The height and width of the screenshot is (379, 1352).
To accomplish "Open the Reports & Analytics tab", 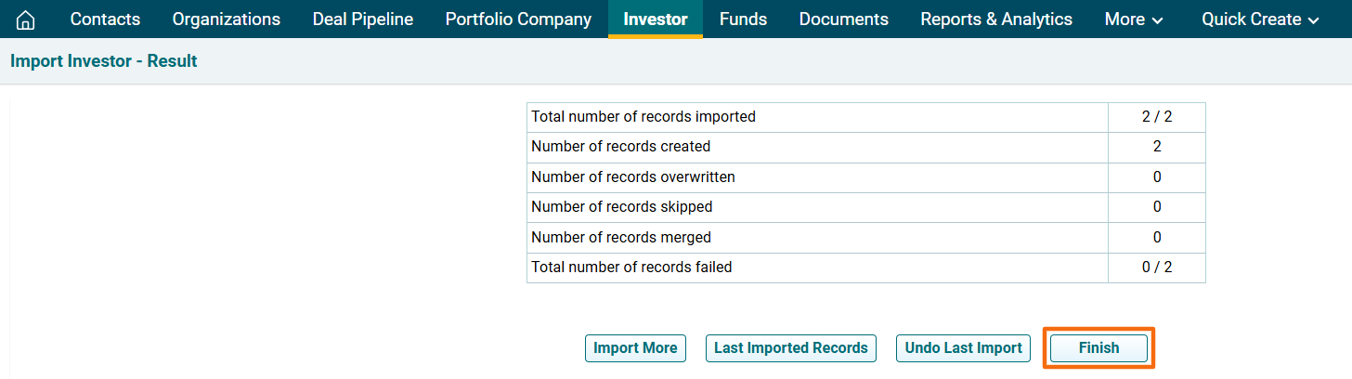I will coord(996,20).
